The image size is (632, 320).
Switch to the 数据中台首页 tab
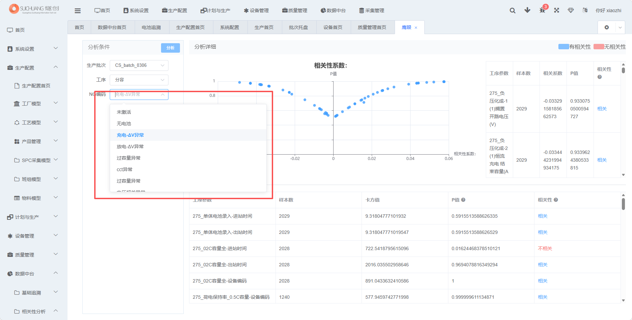[x=112, y=27]
